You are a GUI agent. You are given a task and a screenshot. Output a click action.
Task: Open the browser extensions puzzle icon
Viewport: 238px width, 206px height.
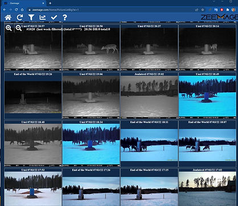coord(228,10)
